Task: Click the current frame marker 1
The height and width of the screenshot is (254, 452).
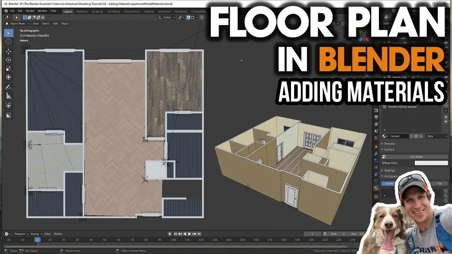Action: click(37, 240)
